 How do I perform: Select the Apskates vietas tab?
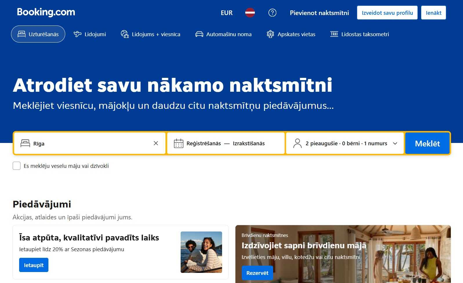(291, 34)
